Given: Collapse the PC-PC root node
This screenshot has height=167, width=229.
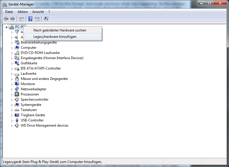Looking at the screenshot, I should (x=6, y=27).
